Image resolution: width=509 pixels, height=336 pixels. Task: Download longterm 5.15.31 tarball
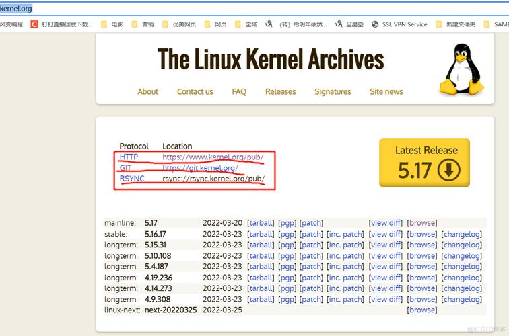coord(261,245)
